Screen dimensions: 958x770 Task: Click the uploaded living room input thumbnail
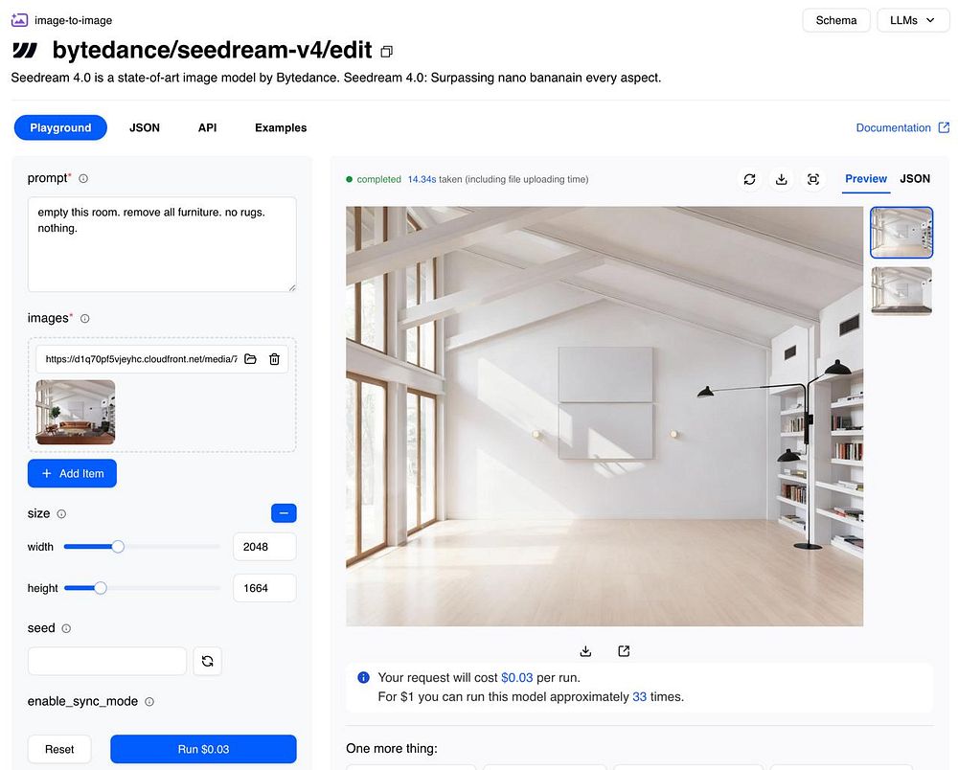click(x=75, y=412)
